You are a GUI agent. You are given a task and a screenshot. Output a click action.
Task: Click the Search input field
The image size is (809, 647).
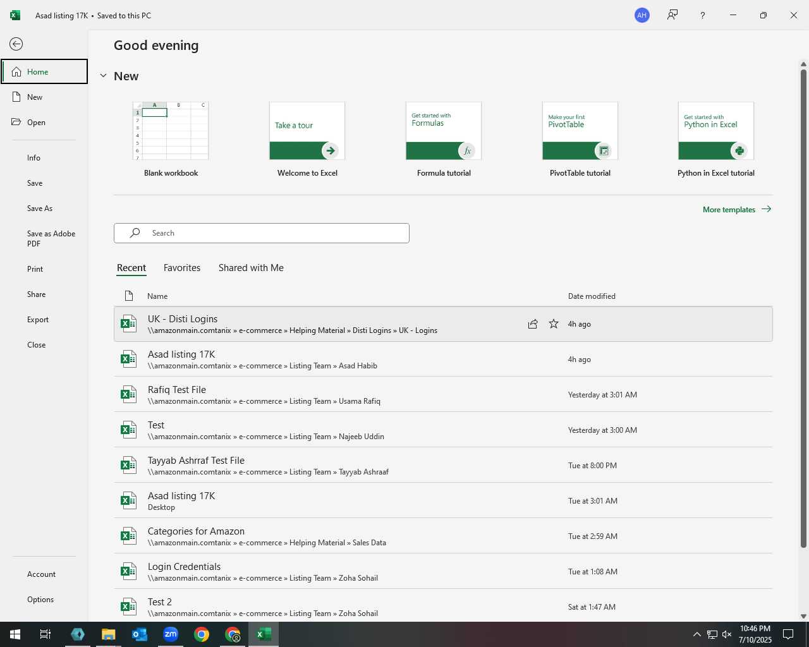point(262,233)
